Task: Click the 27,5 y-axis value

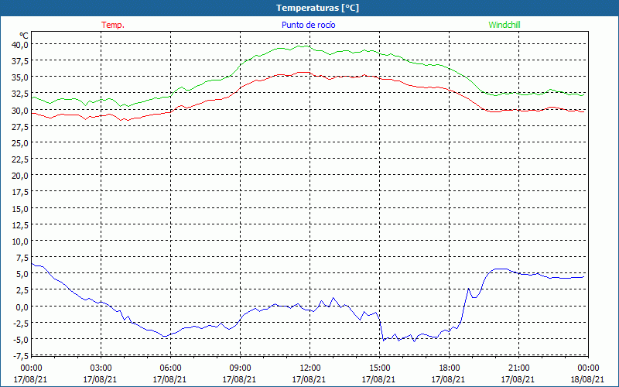Action: tap(20, 126)
